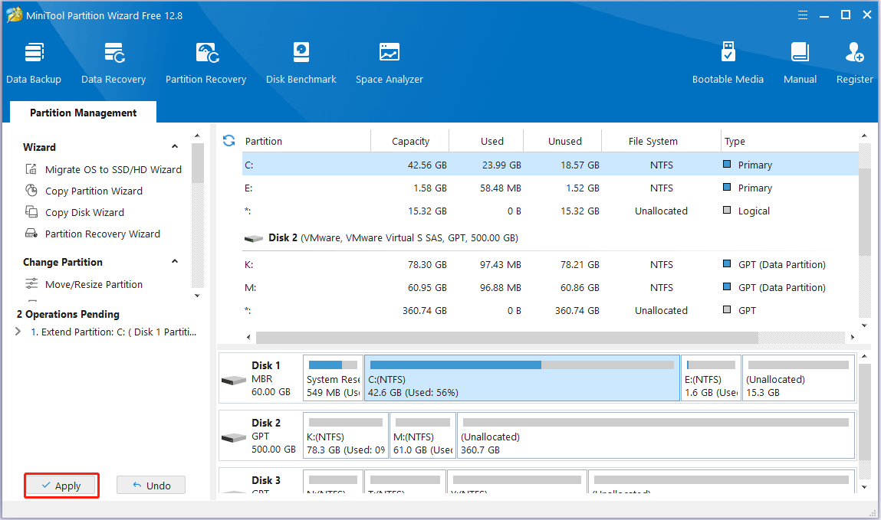Click the Move/Resize Partition icon

pos(31,284)
